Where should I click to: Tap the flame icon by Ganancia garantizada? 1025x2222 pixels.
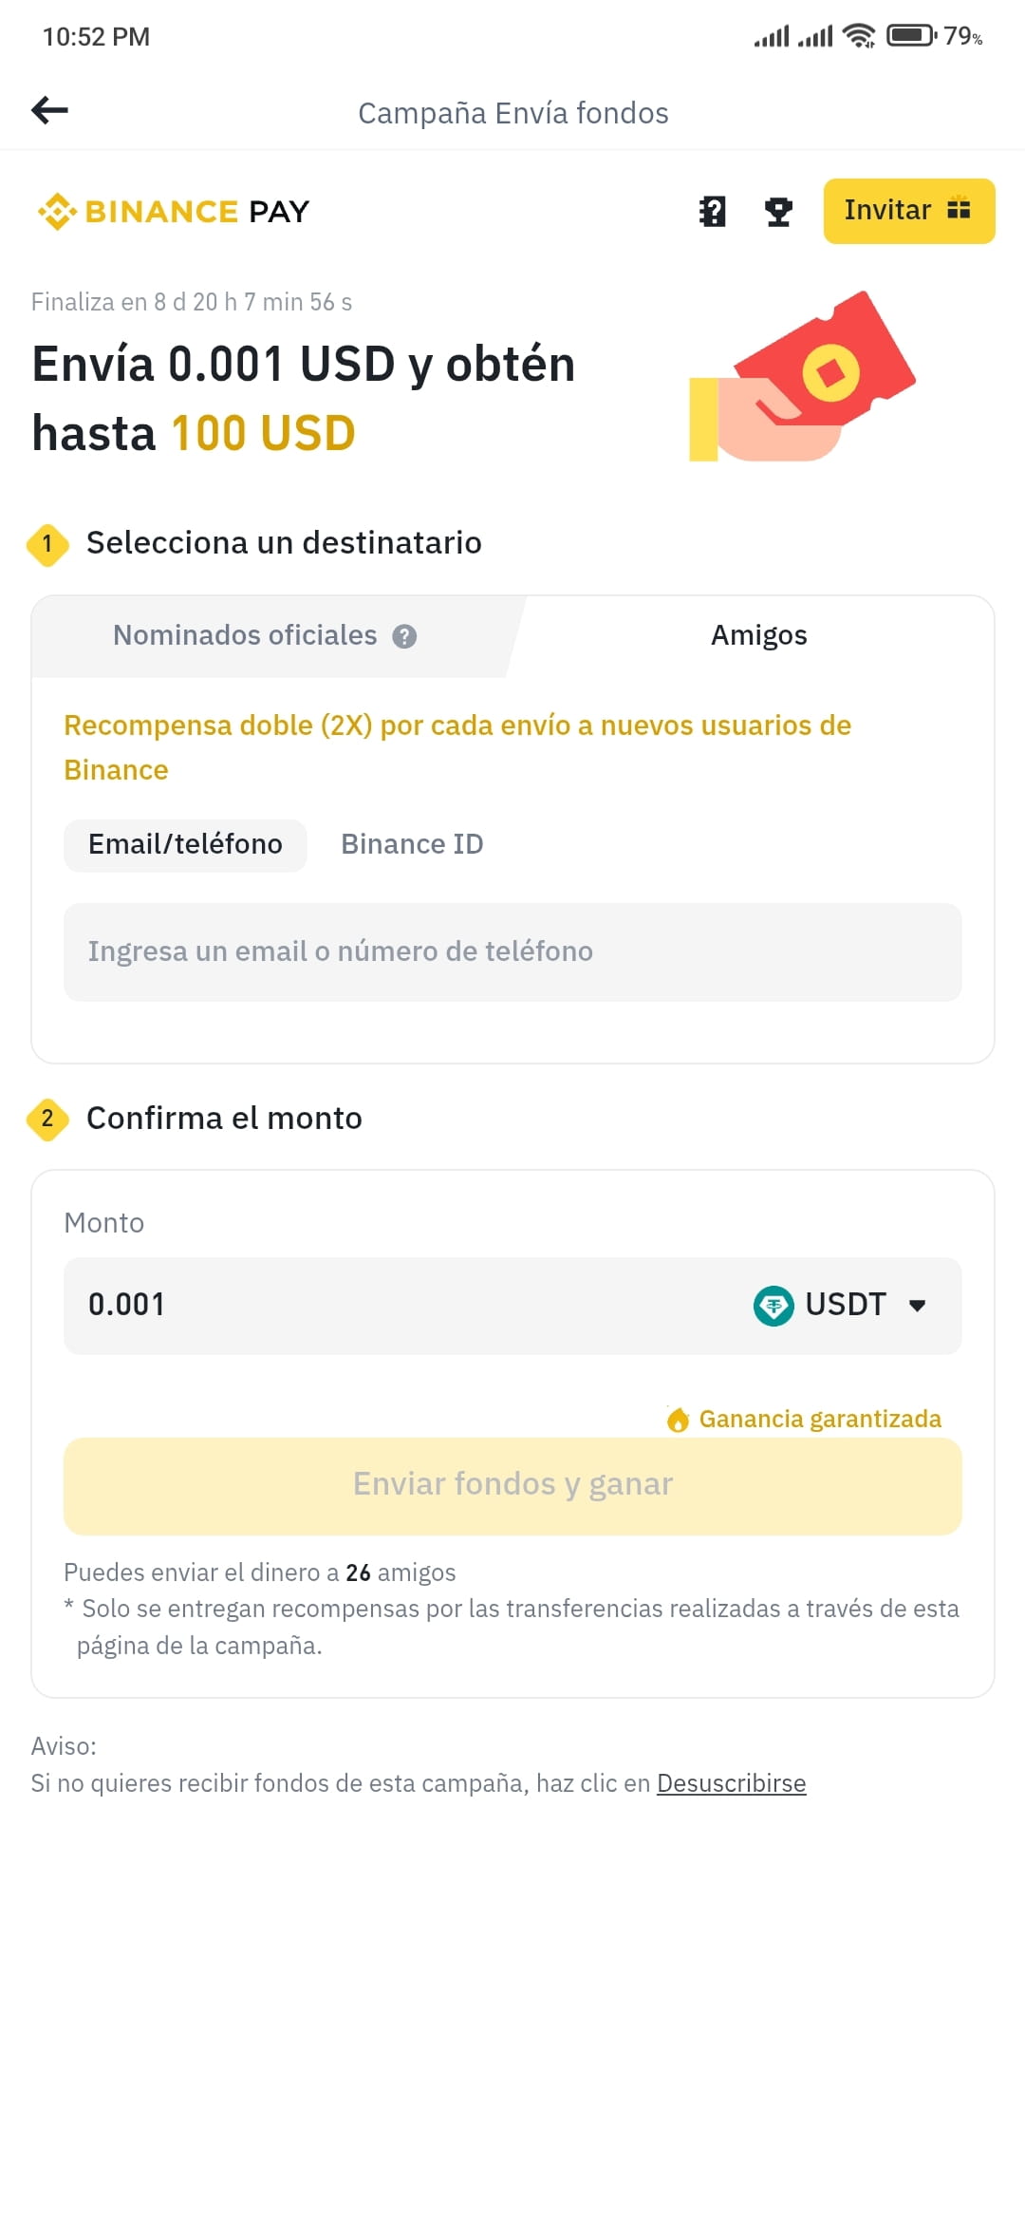click(x=678, y=1420)
